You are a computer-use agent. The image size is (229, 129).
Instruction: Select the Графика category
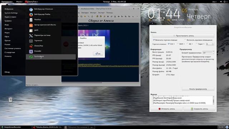[8, 21]
